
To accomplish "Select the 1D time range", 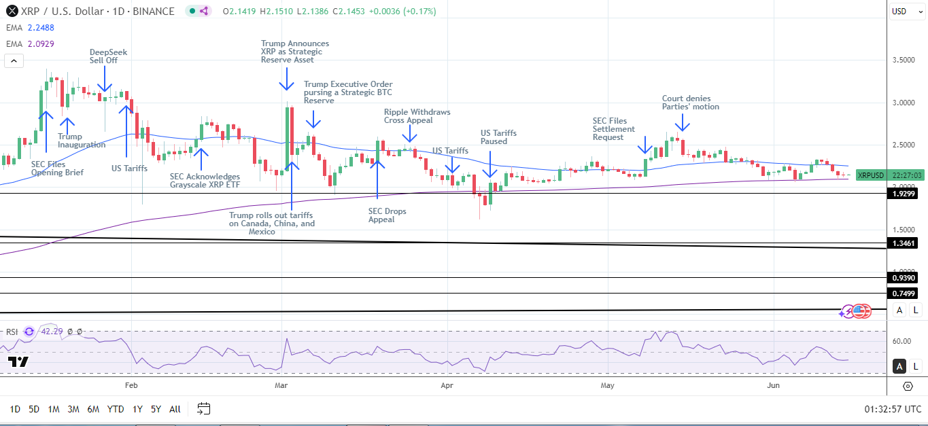I will coord(15,409).
